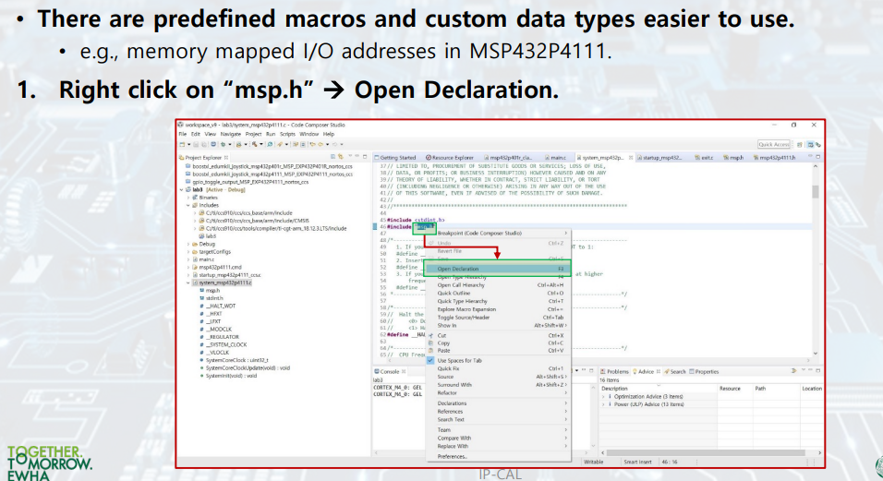Viewport: 883px width, 481px height.
Task: Expand the Debug folder
Action: (x=188, y=244)
